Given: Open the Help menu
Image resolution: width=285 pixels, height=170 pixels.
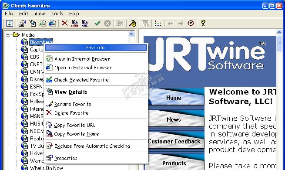Looking at the screenshot, I should coord(74,14).
